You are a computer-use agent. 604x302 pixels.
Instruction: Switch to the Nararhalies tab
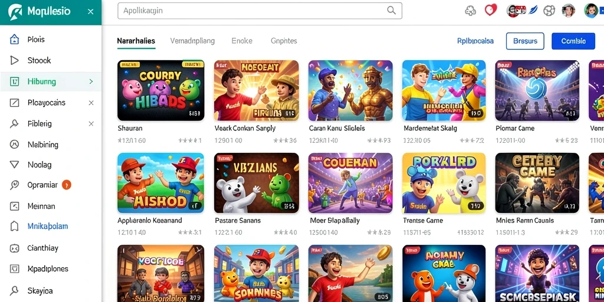(x=136, y=41)
